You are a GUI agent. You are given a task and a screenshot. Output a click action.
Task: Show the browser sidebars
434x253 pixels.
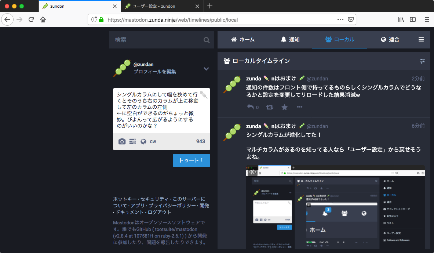(x=413, y=19)
